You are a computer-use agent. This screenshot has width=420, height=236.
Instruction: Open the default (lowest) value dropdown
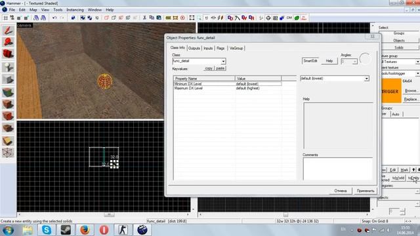click(366, 79)
